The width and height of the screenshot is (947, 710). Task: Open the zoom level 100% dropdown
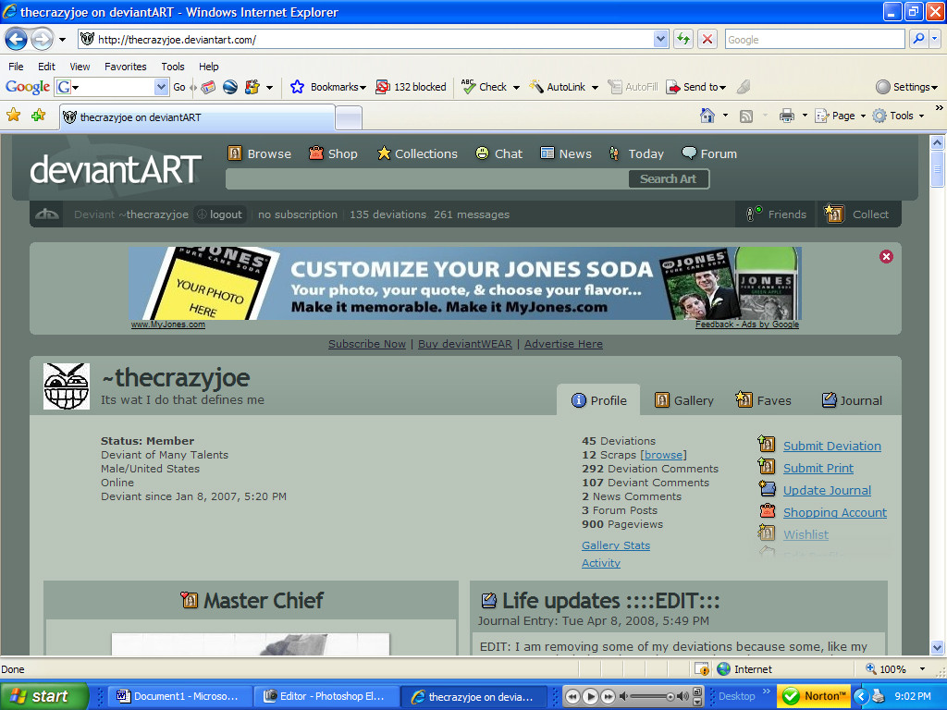pyautogui.click(x=922, y=669)
